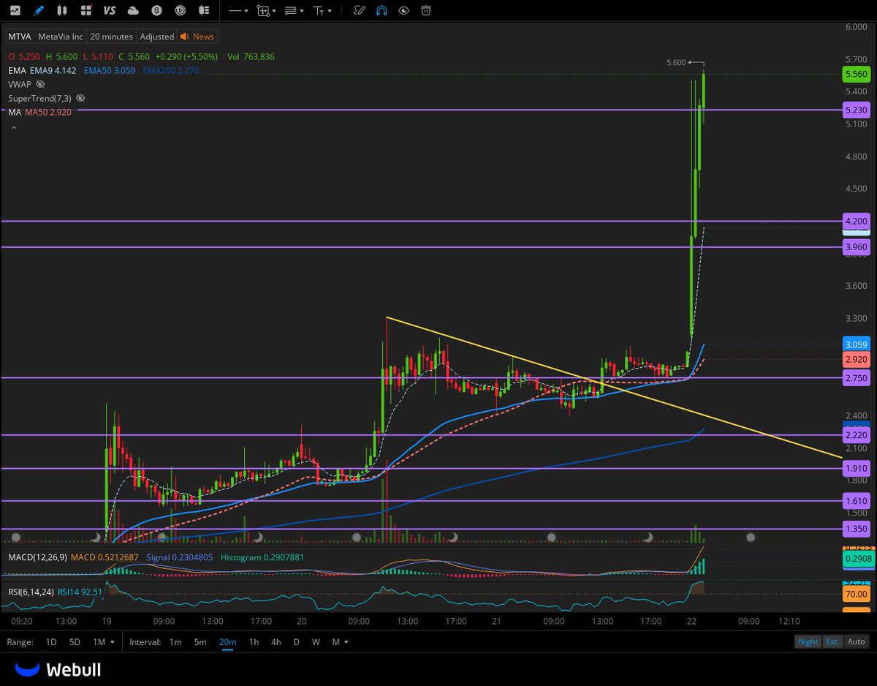Show the VWAP indicator via eye icon
Screen dimensions: 877x686
41,84
